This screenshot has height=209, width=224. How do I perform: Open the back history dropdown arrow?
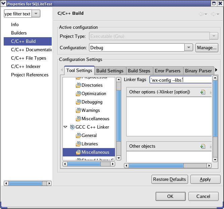(x=206, y=14)
